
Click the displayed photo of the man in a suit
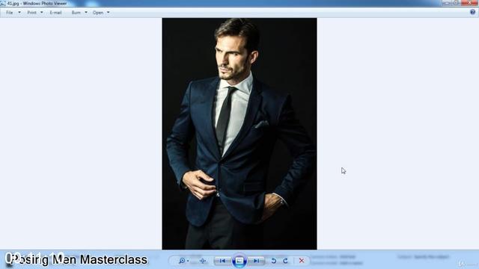click(x=239, y=134)
